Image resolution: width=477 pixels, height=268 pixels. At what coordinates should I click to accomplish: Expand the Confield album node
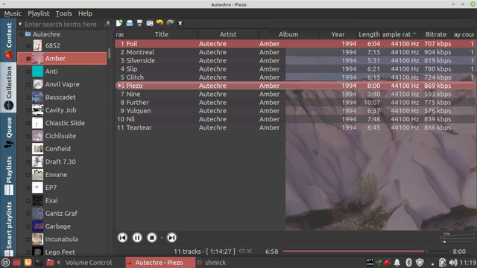(28, 149)
